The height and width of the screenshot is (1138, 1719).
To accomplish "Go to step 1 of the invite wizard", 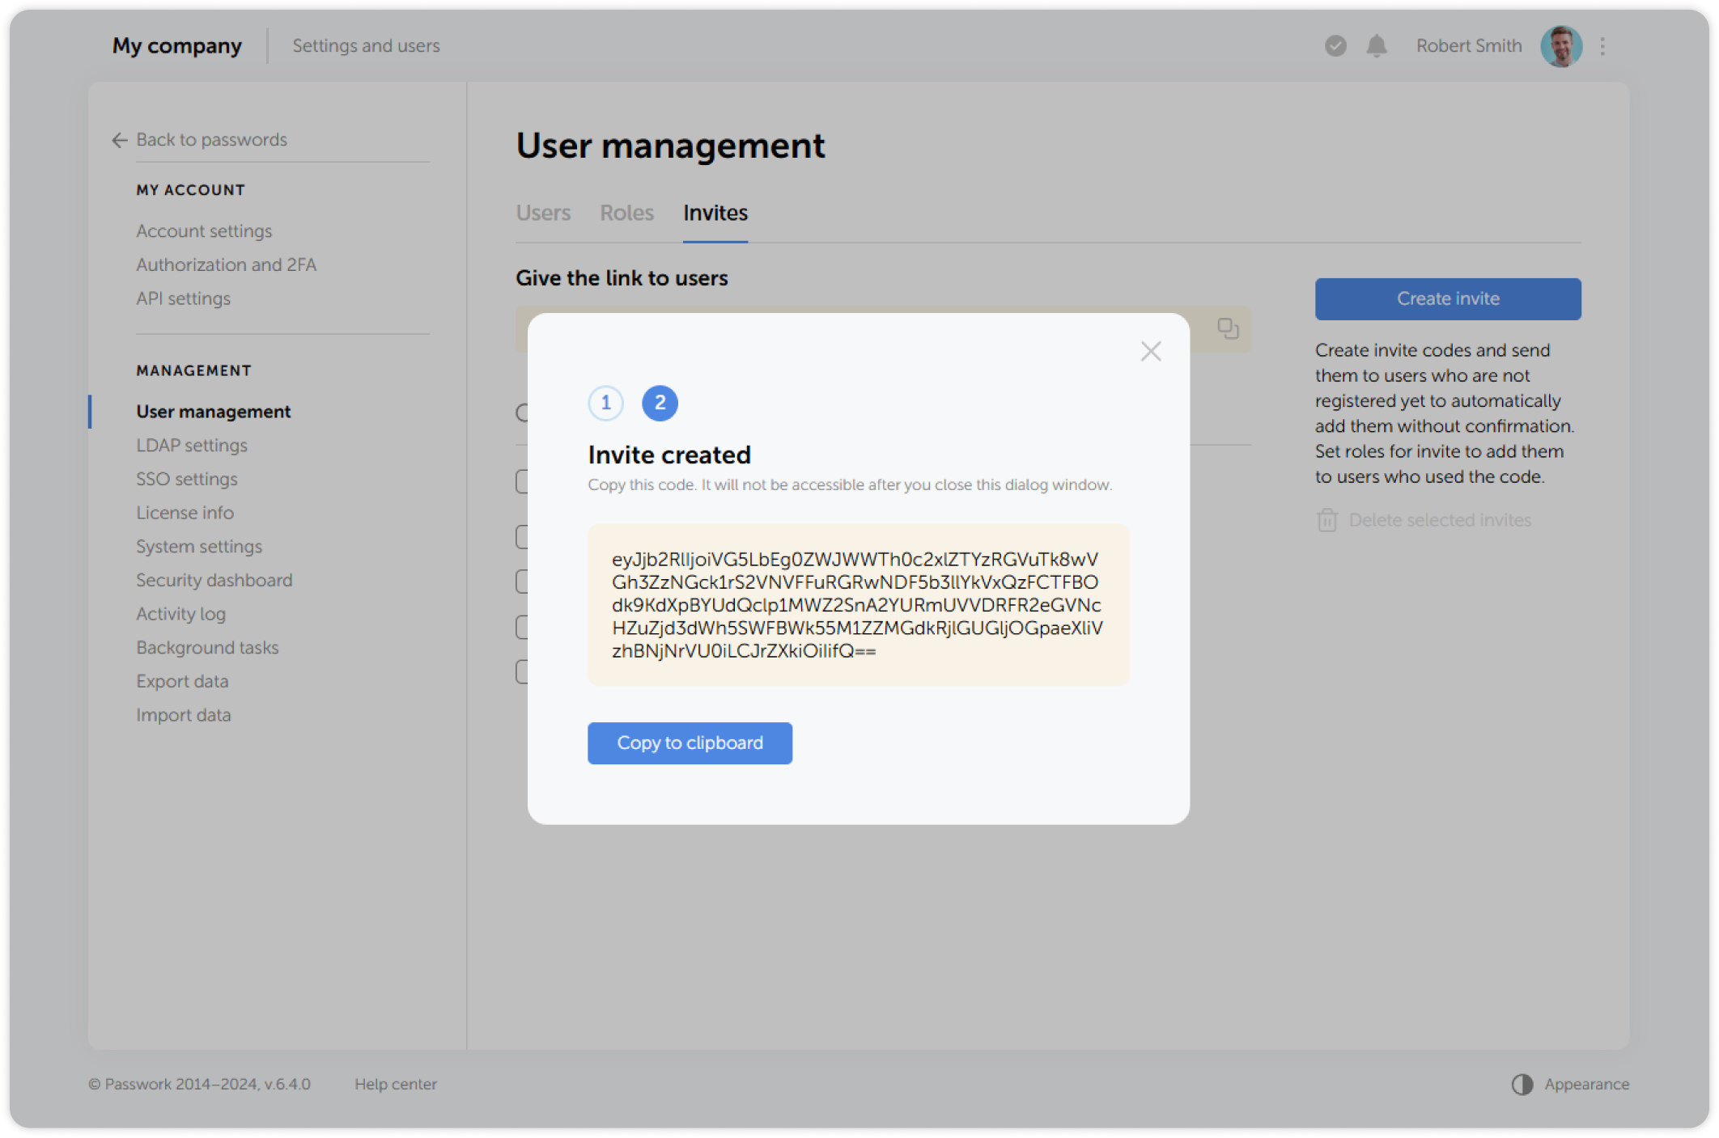I will click(605, 403).
